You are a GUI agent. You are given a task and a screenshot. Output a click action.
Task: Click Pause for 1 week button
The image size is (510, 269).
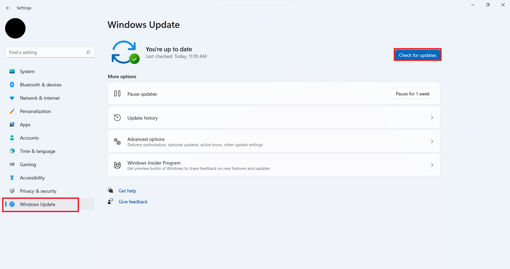[413, 94]
